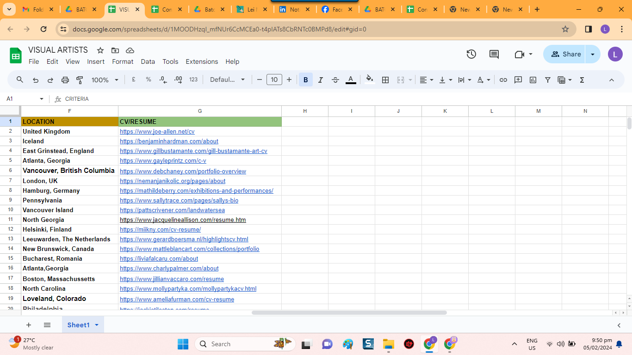Screen dimensions: 632x355
Task: Click the taskbar Search box
Action: (246, 344)
